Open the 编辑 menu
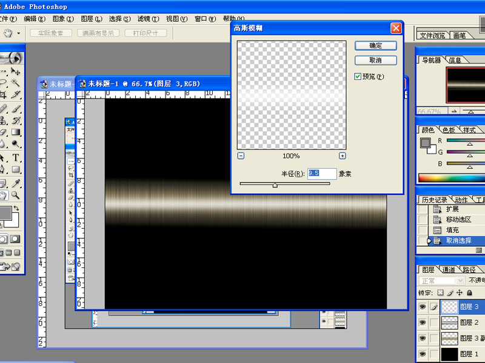Screen dimensions: 485x363 point(35,19)
